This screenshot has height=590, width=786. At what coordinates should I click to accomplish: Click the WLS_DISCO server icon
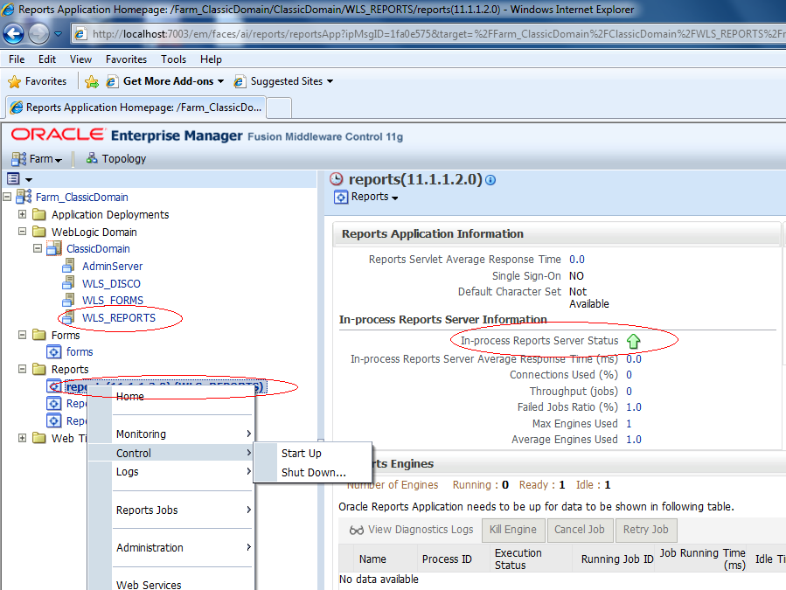coord(69,283)
